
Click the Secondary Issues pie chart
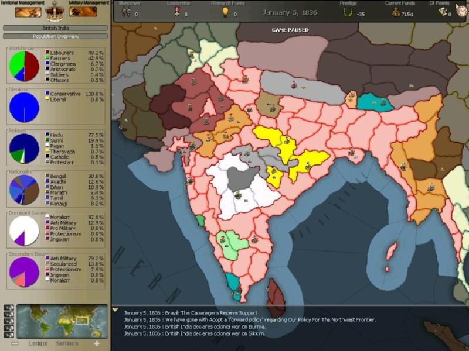[x=24, y=272]
